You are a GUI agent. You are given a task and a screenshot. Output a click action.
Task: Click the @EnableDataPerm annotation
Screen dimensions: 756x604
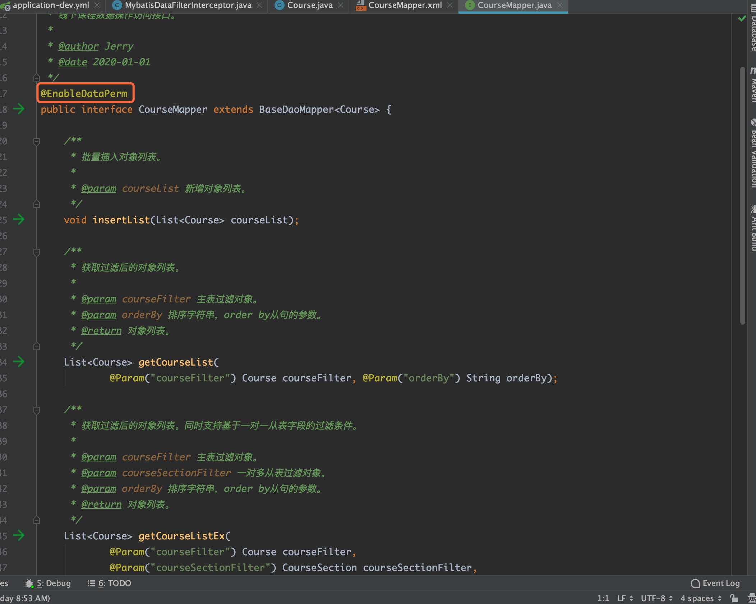pos(84,93)
